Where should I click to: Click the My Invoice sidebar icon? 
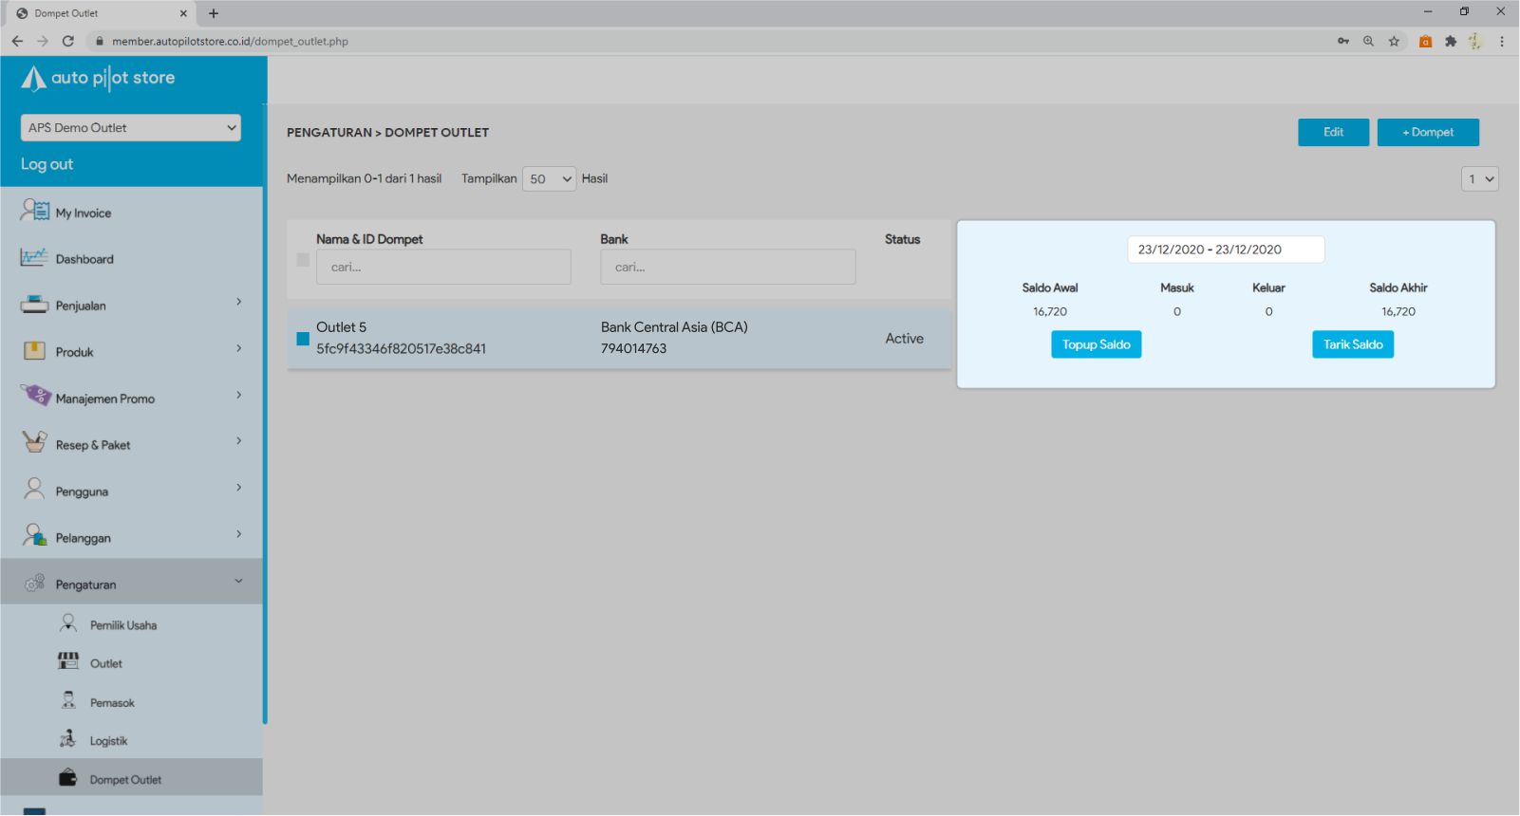[34, 211]
